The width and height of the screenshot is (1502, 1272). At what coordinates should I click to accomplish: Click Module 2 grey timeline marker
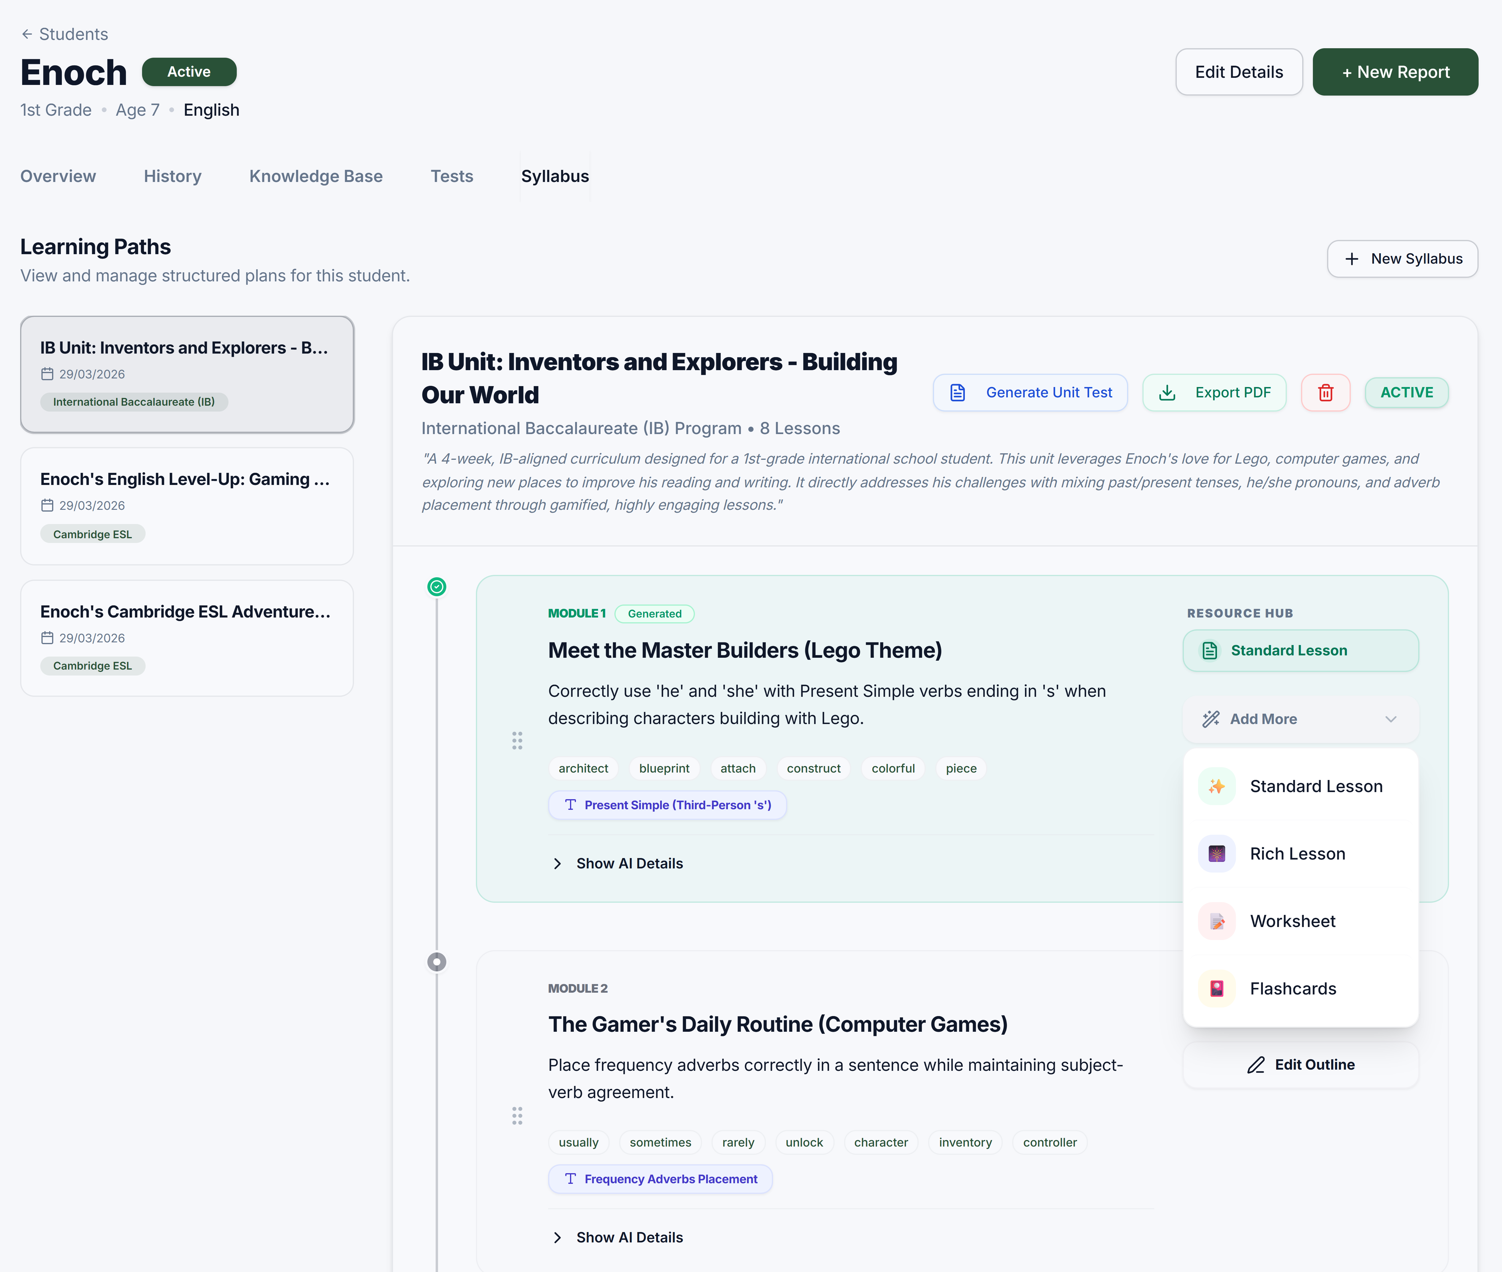pyautogui.click(x=436, y=962)
